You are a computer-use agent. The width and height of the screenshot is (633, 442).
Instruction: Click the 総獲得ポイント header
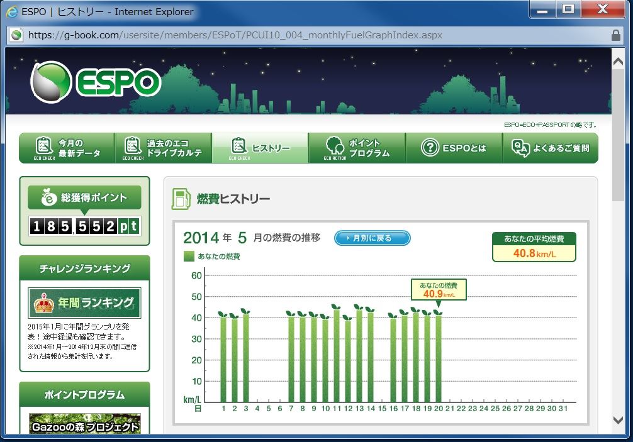tap(84, 197)
